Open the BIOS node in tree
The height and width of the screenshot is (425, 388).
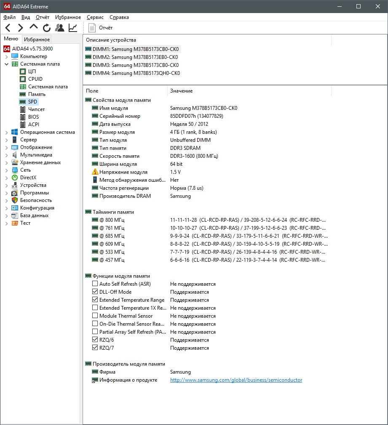coord(33,117)
